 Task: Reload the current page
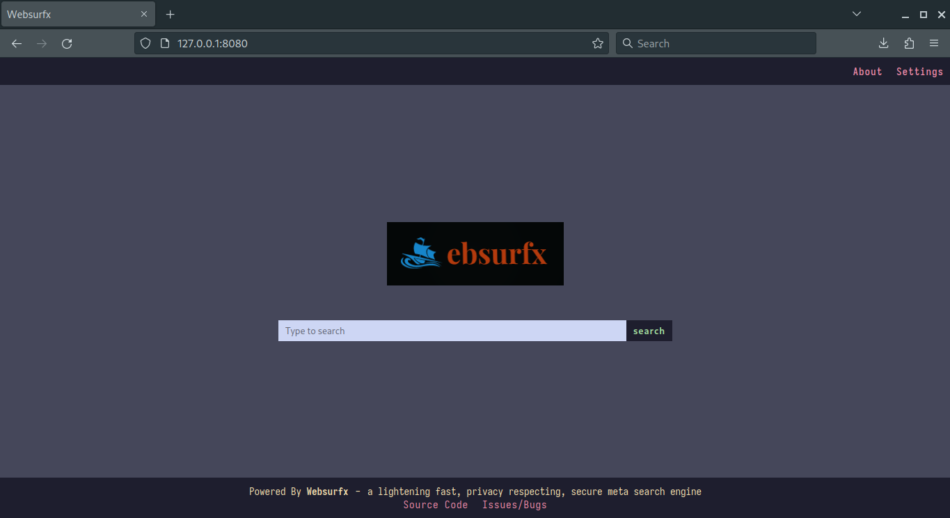67,43
